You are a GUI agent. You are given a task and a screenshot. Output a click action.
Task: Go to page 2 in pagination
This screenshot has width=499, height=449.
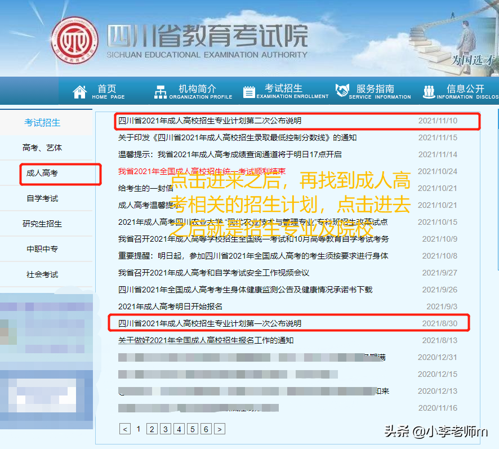(152, 429)
